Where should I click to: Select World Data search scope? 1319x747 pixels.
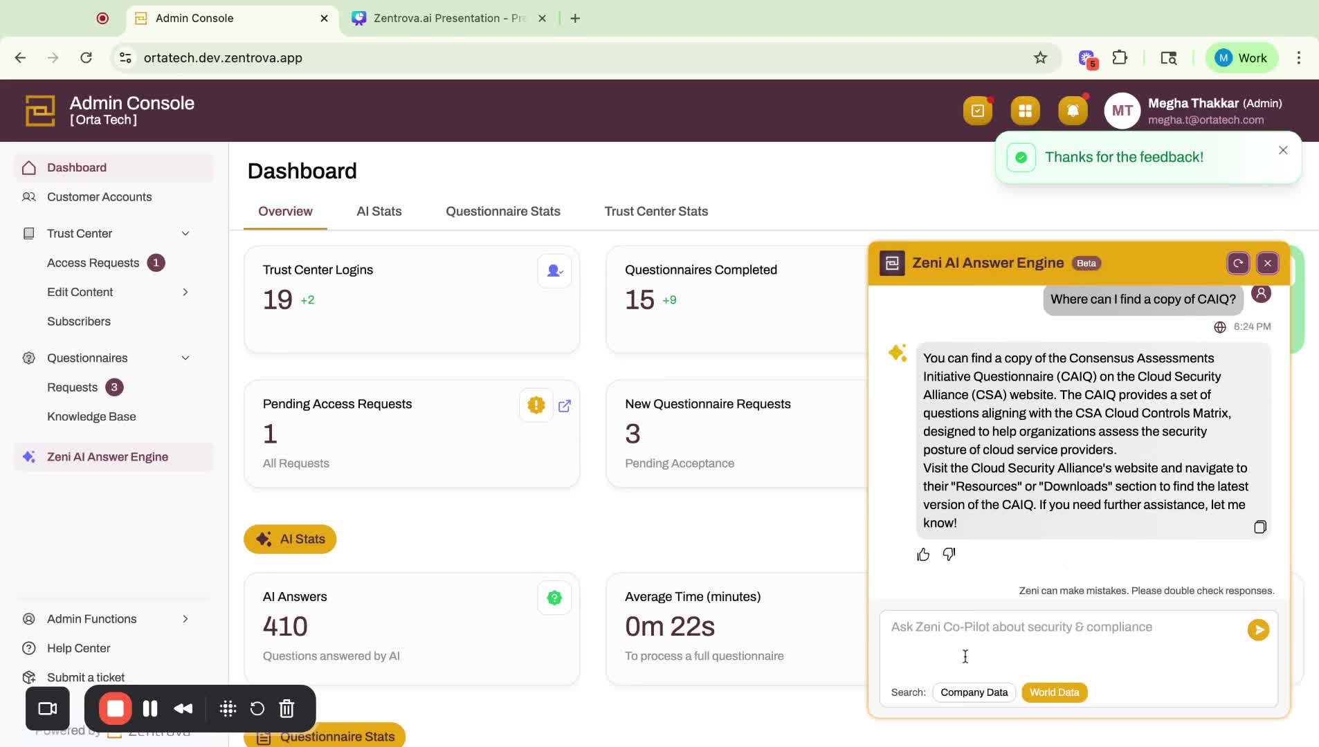(1054, 692)
